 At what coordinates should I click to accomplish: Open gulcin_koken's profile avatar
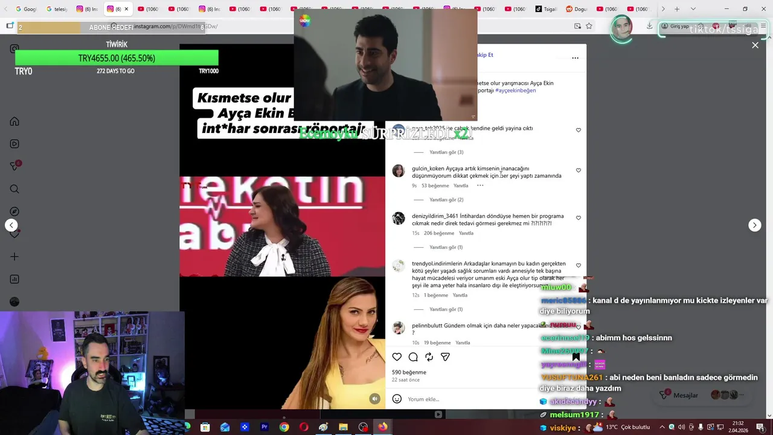399,171
